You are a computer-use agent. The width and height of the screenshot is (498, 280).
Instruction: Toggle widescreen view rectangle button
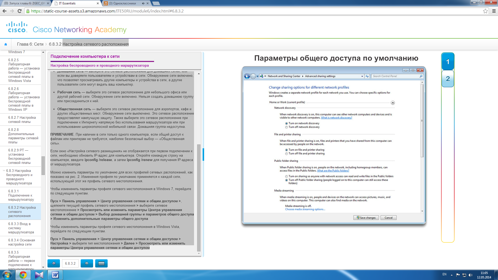(x=101, y=263)
